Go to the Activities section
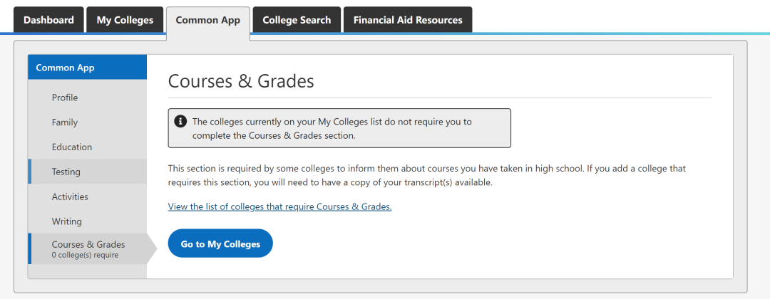 click(x=70, y=196)
